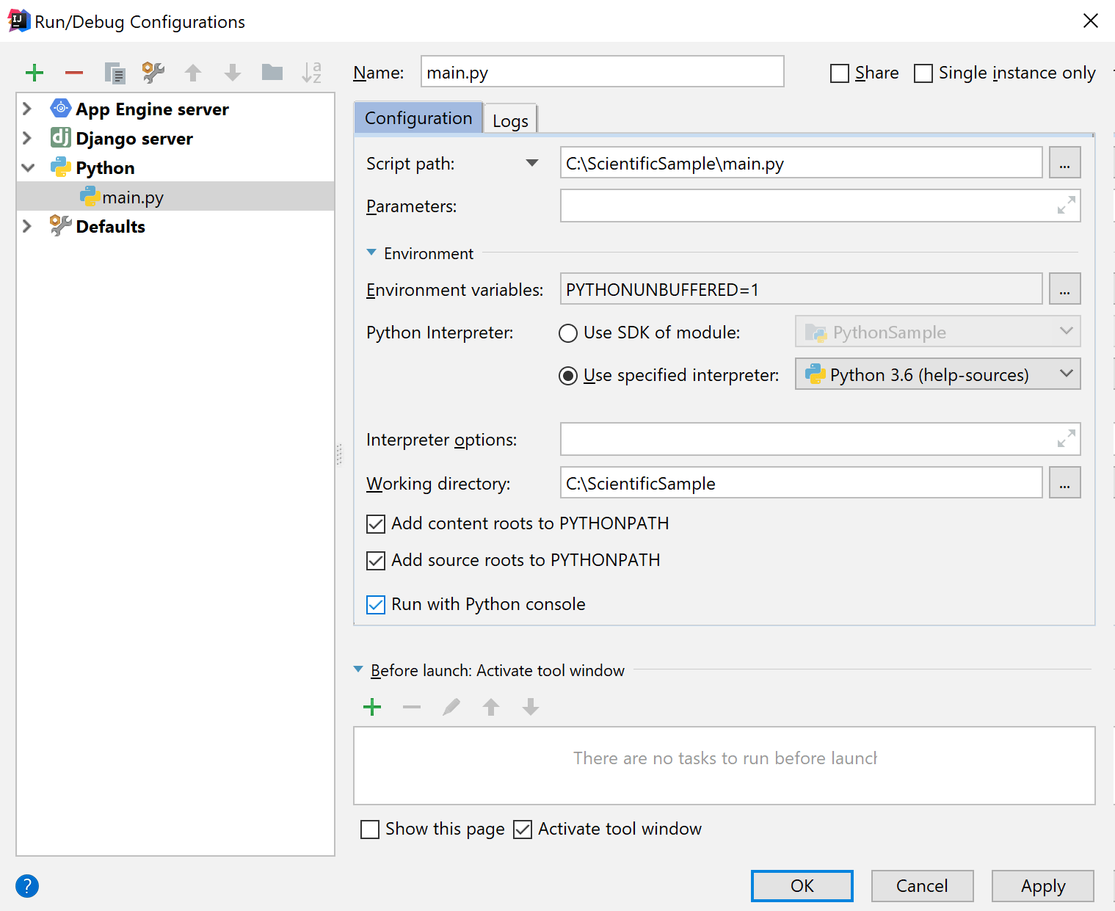Create new folder for configurations

point(272,72)
